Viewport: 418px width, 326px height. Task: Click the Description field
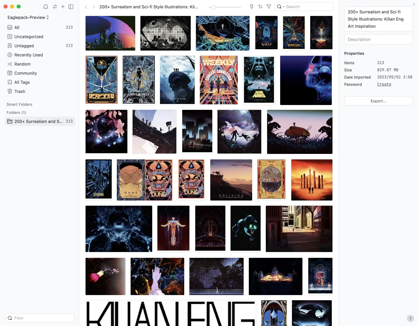(378, 39)
